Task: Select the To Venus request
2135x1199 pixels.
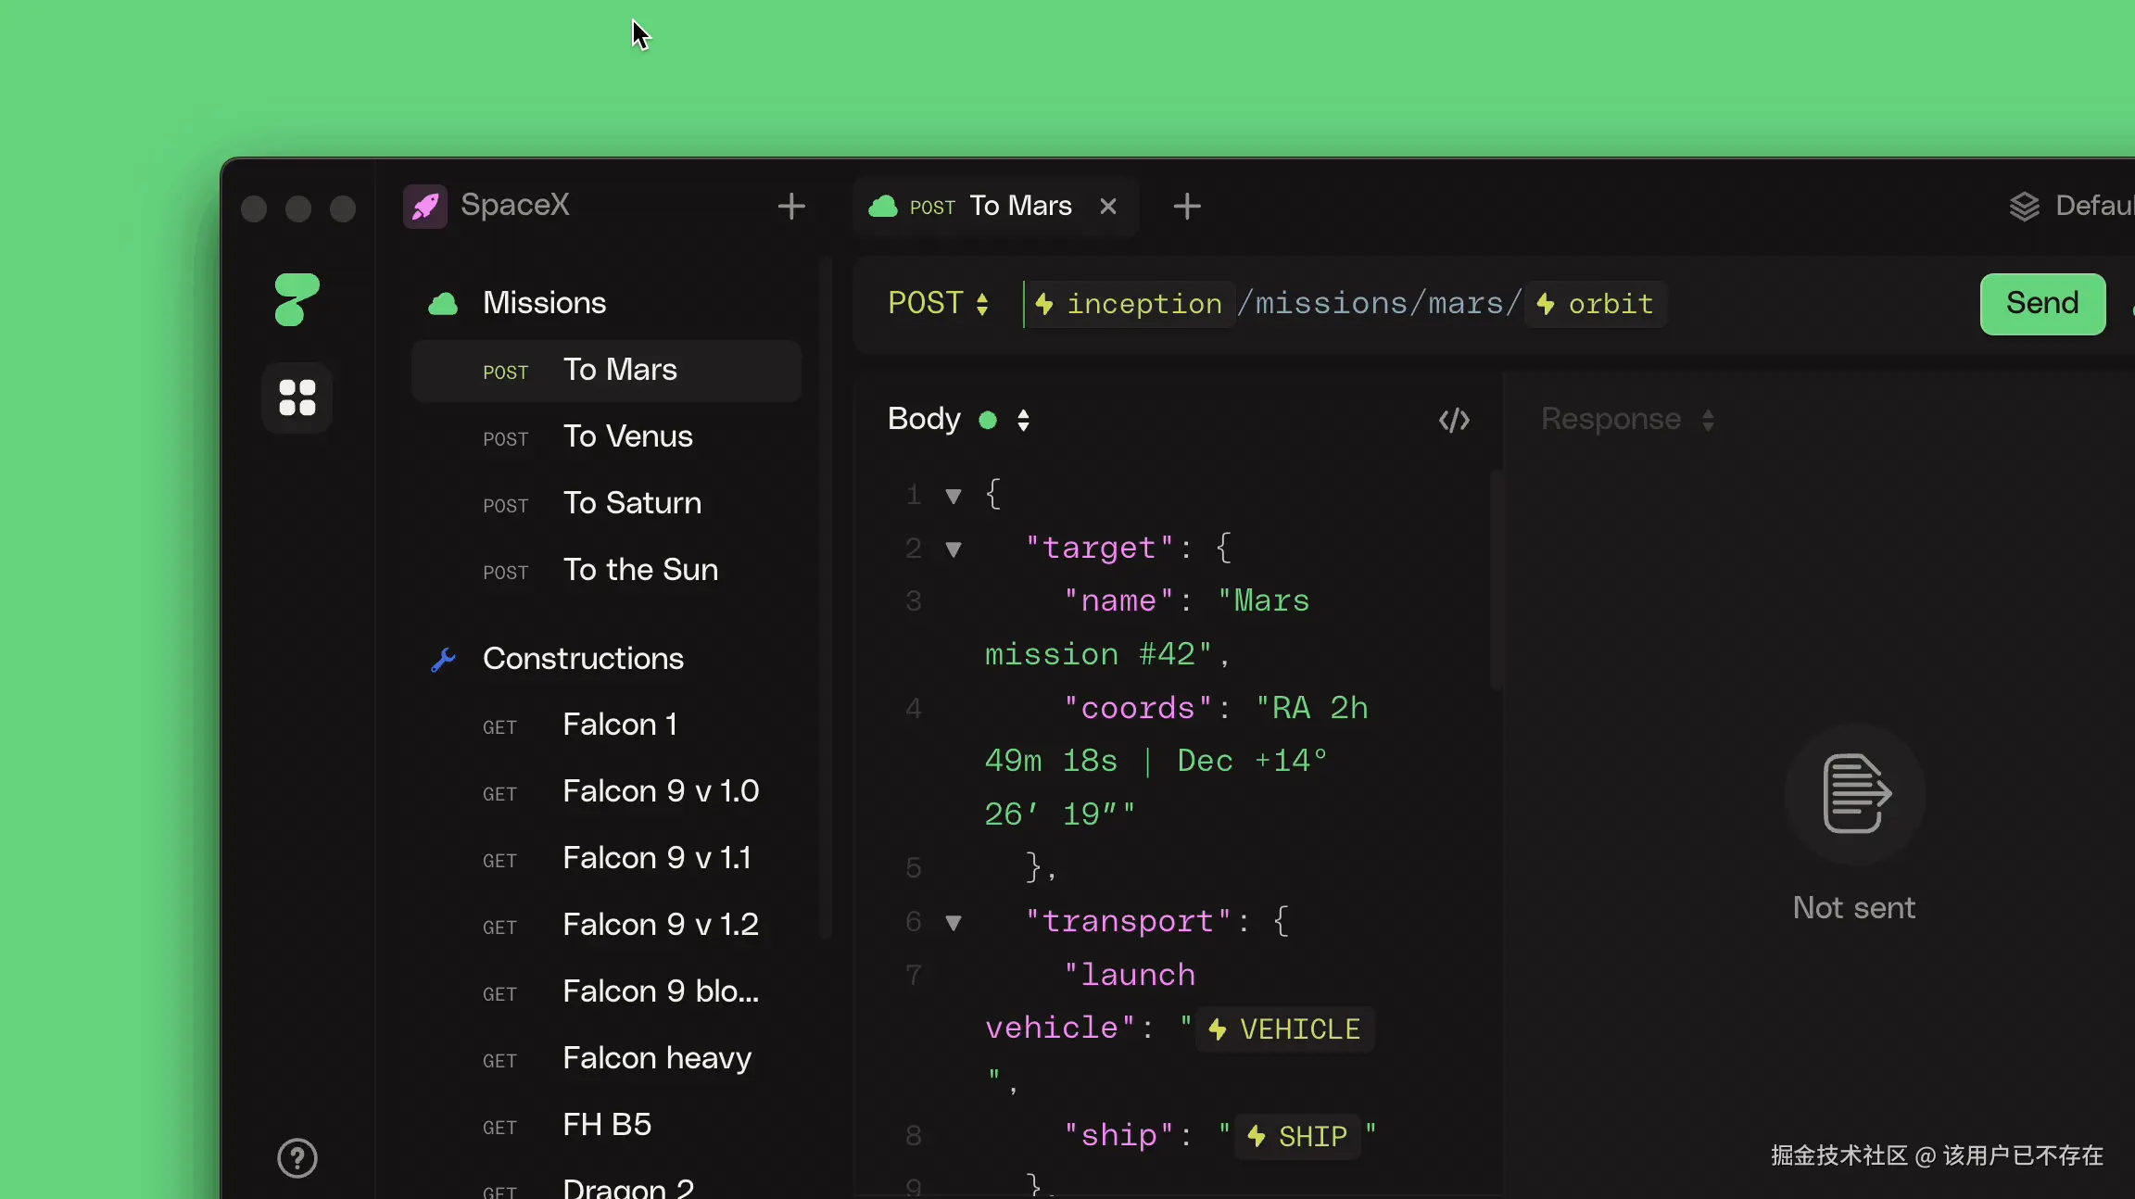Action: click(x=627, y=436)
